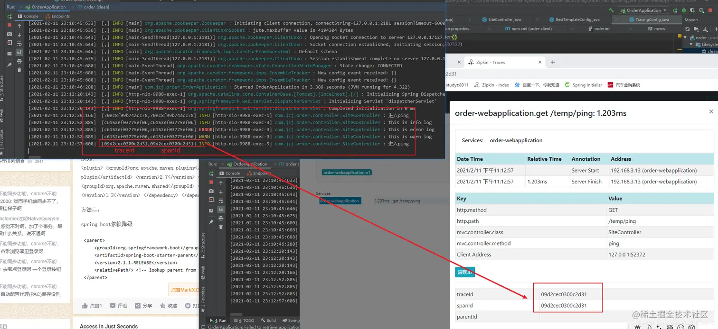The image size is (718, 329).
Task: Click the 展现ID button in Zipkin dialog
Action: [465, 272]
